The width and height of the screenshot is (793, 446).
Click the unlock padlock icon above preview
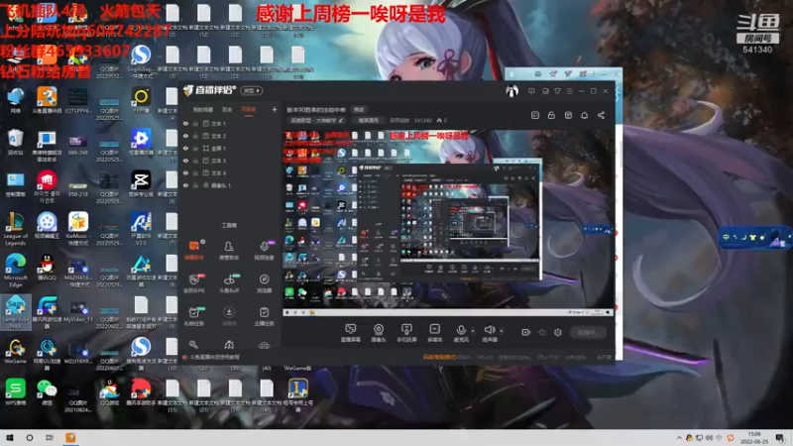[x=551, y=115]
